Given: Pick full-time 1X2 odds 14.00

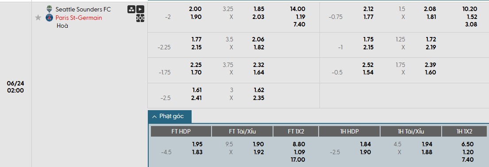Looking at the screenshot, I should pyautogui.click(x=297, y=9).
